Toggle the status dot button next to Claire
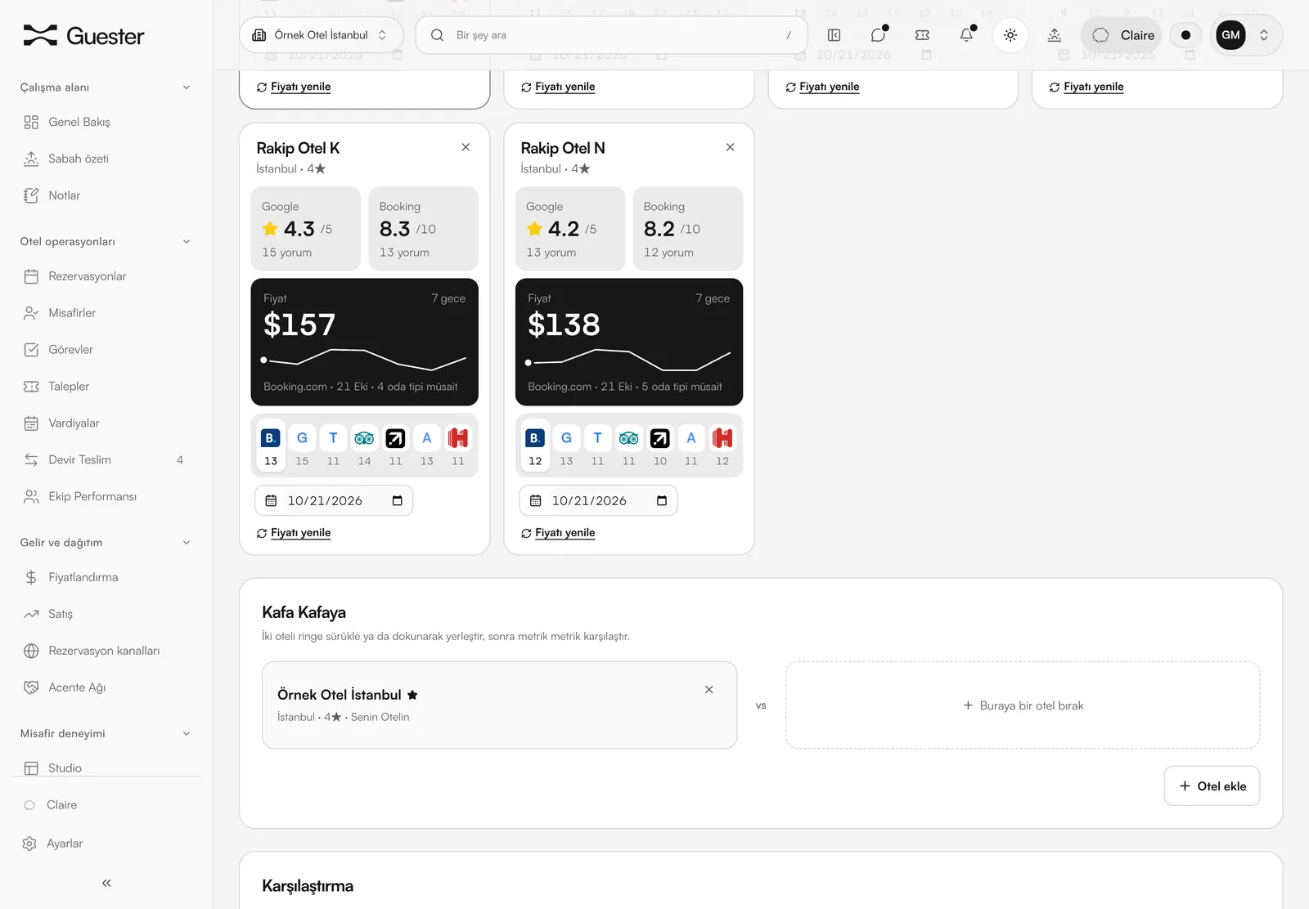The image size is (1309, 909). [x=1185, y=35]
